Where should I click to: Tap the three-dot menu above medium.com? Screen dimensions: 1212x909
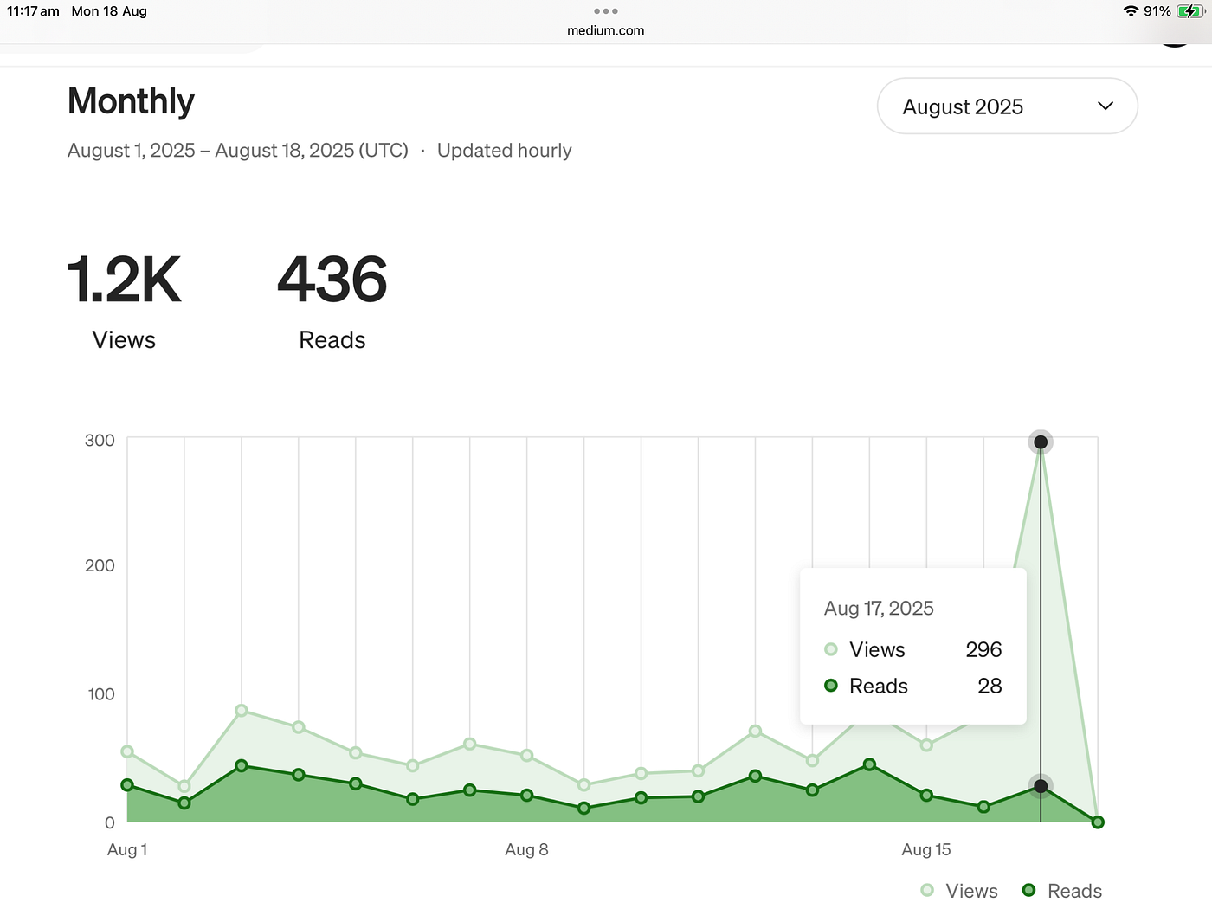coord(606,11)
